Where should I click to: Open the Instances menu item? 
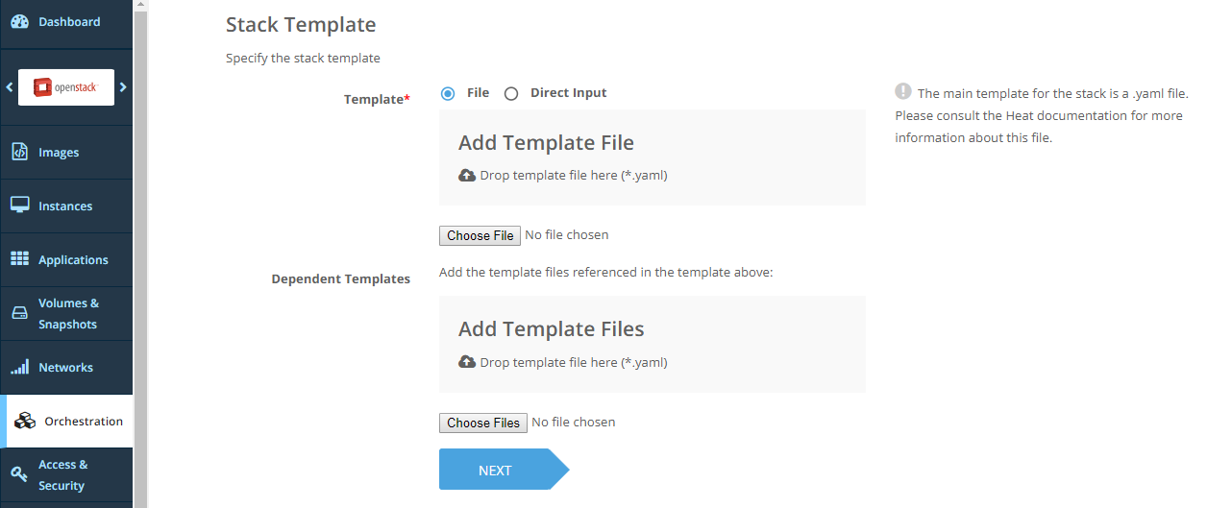(65, 206)
